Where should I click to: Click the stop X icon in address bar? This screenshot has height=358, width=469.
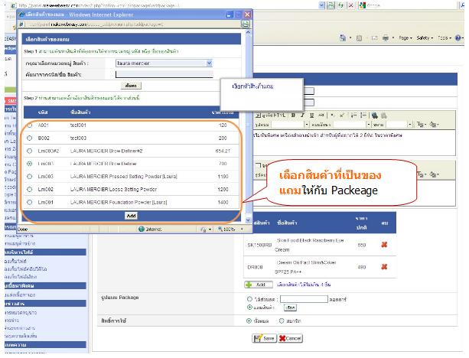point(351,5)
